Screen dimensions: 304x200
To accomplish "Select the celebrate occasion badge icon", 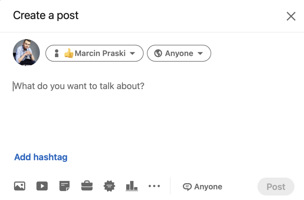I will 109,186.
